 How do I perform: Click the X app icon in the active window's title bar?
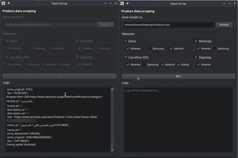tap(122, 4)
